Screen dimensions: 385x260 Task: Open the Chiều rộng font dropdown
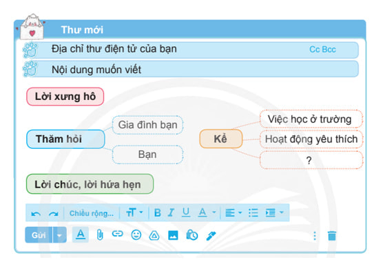[x=92, y=213]
